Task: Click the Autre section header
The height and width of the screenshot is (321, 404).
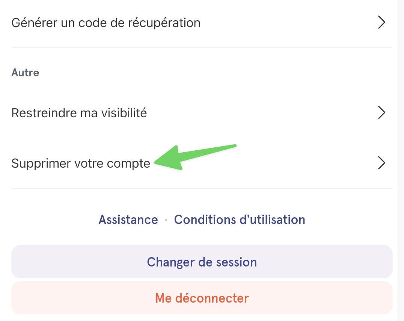Action: pos(25,73)
